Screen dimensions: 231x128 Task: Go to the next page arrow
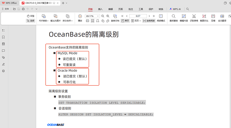coord(149,16)
